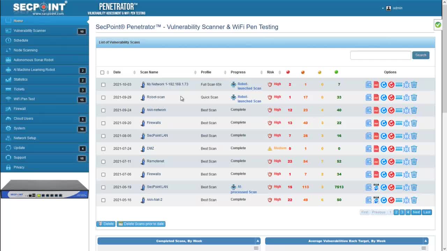447x251 pixels.
Task: Open Average Vulnerabilities chart hamburger menu
Action: coord(424,248)
